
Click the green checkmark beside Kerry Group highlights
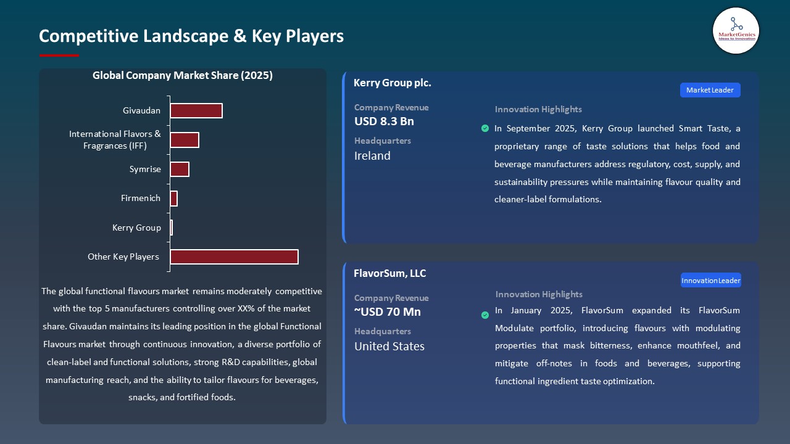pos(485,128)
